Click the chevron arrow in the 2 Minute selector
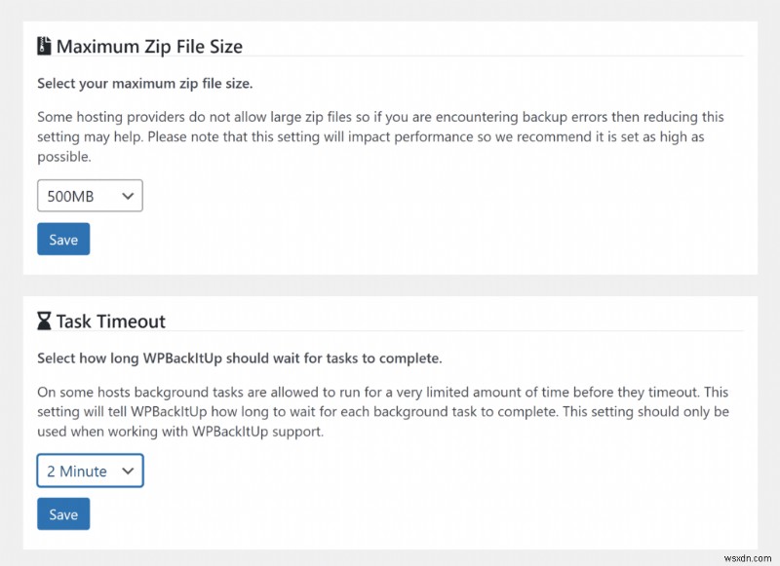The height and width of the screenshot is (566, 780). (127, 471)
